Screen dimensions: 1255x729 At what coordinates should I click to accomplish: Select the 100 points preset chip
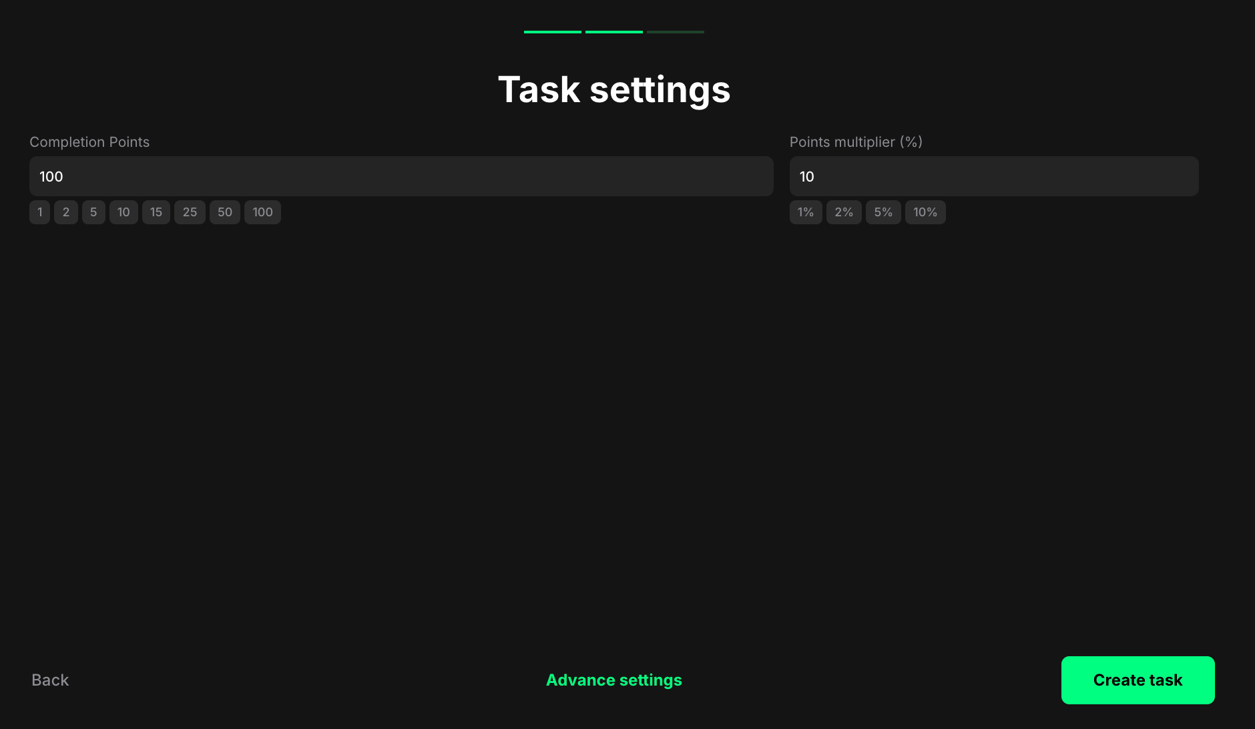point(262,212)
